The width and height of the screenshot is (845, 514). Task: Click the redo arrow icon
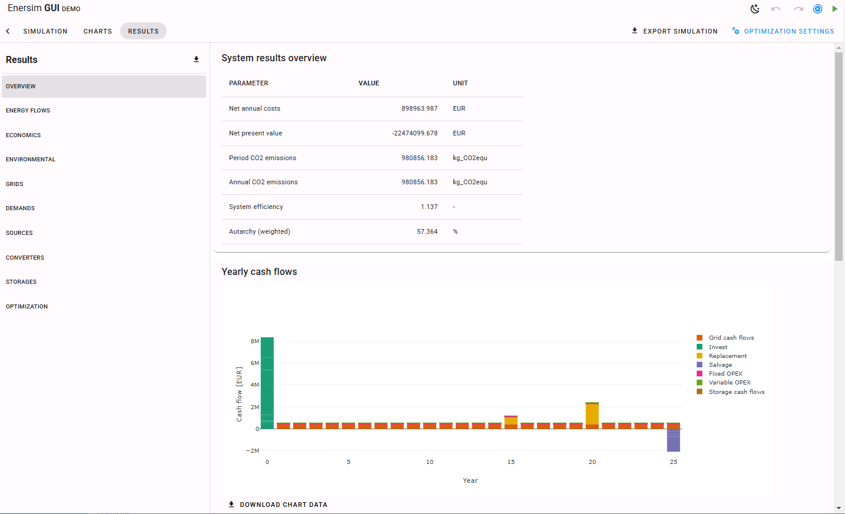(x=798, y=9)
